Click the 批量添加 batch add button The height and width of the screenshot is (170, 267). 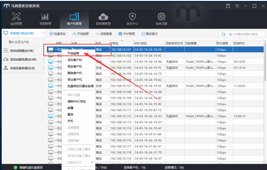point(58,34)
